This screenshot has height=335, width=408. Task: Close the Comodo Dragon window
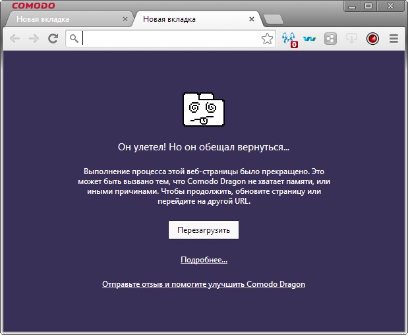[390, 6]
